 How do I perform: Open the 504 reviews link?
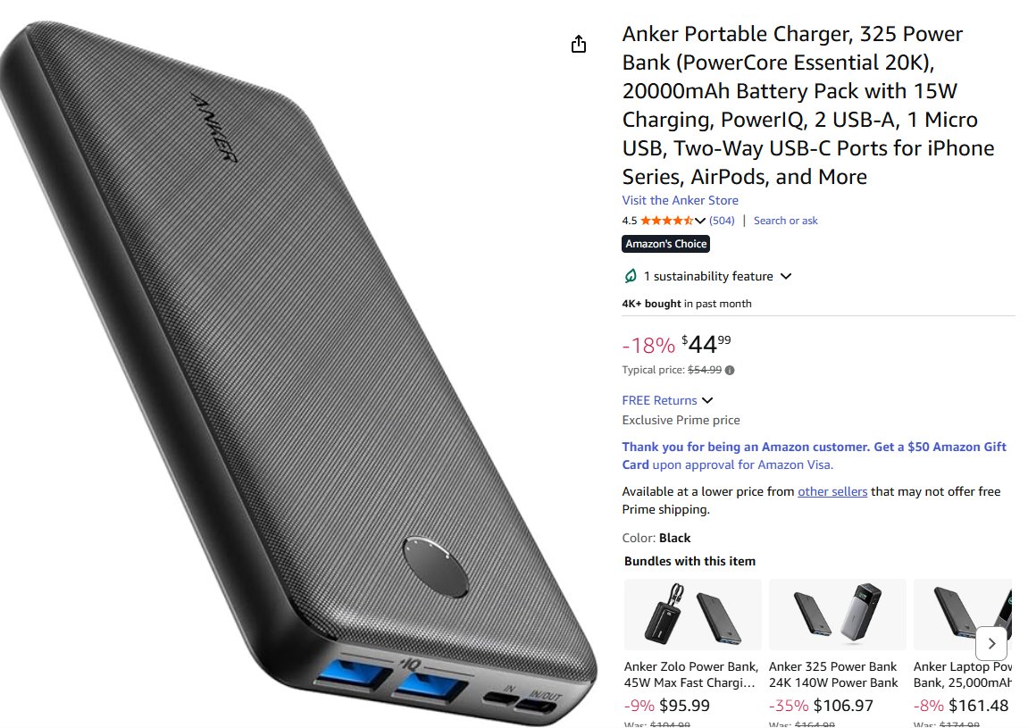722,221
